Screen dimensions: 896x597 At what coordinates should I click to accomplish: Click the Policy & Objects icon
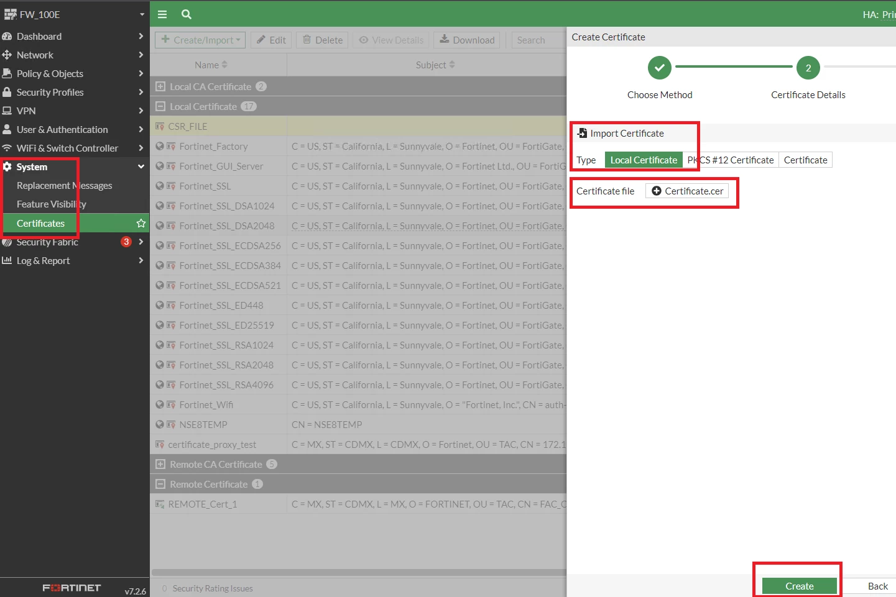point(7,73)
